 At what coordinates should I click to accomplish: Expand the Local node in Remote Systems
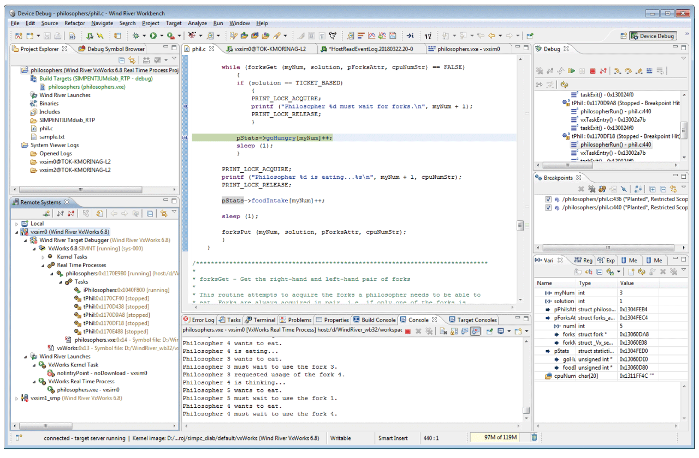pyautogui.click(x=15, y=224)
